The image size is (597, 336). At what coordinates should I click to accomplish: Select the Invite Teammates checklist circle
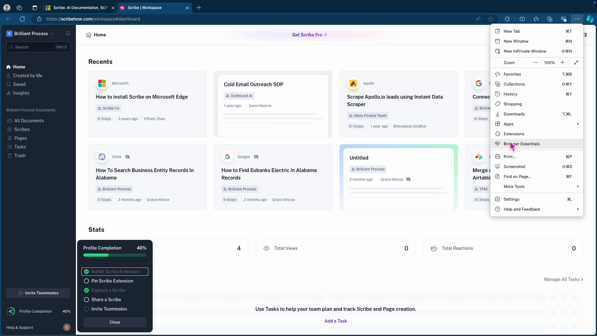[x=86, y=309]
